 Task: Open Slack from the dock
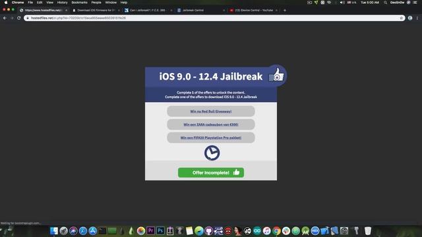click(x=286, y=230)
